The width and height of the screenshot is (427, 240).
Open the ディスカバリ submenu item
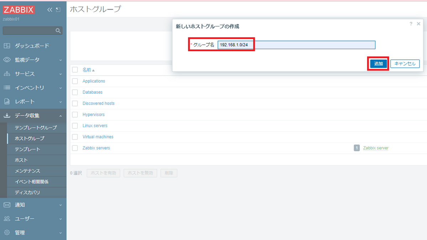tap(27, 193)
